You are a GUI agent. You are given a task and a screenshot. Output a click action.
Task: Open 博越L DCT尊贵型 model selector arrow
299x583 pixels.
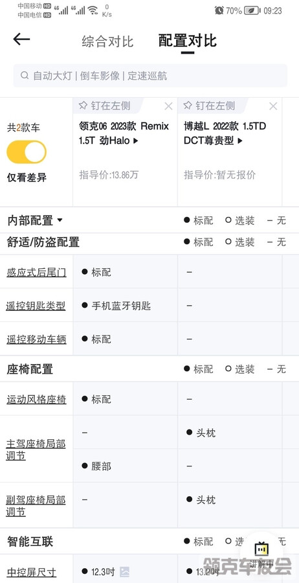(240, 141)
